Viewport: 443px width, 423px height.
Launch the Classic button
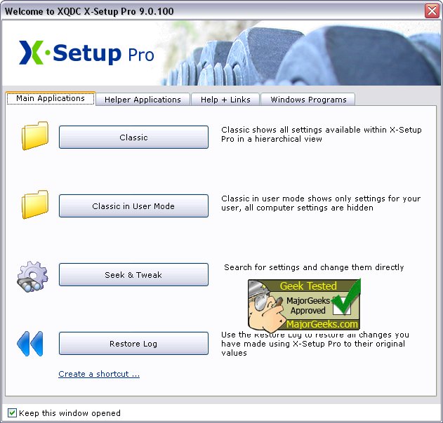[133, 137]
